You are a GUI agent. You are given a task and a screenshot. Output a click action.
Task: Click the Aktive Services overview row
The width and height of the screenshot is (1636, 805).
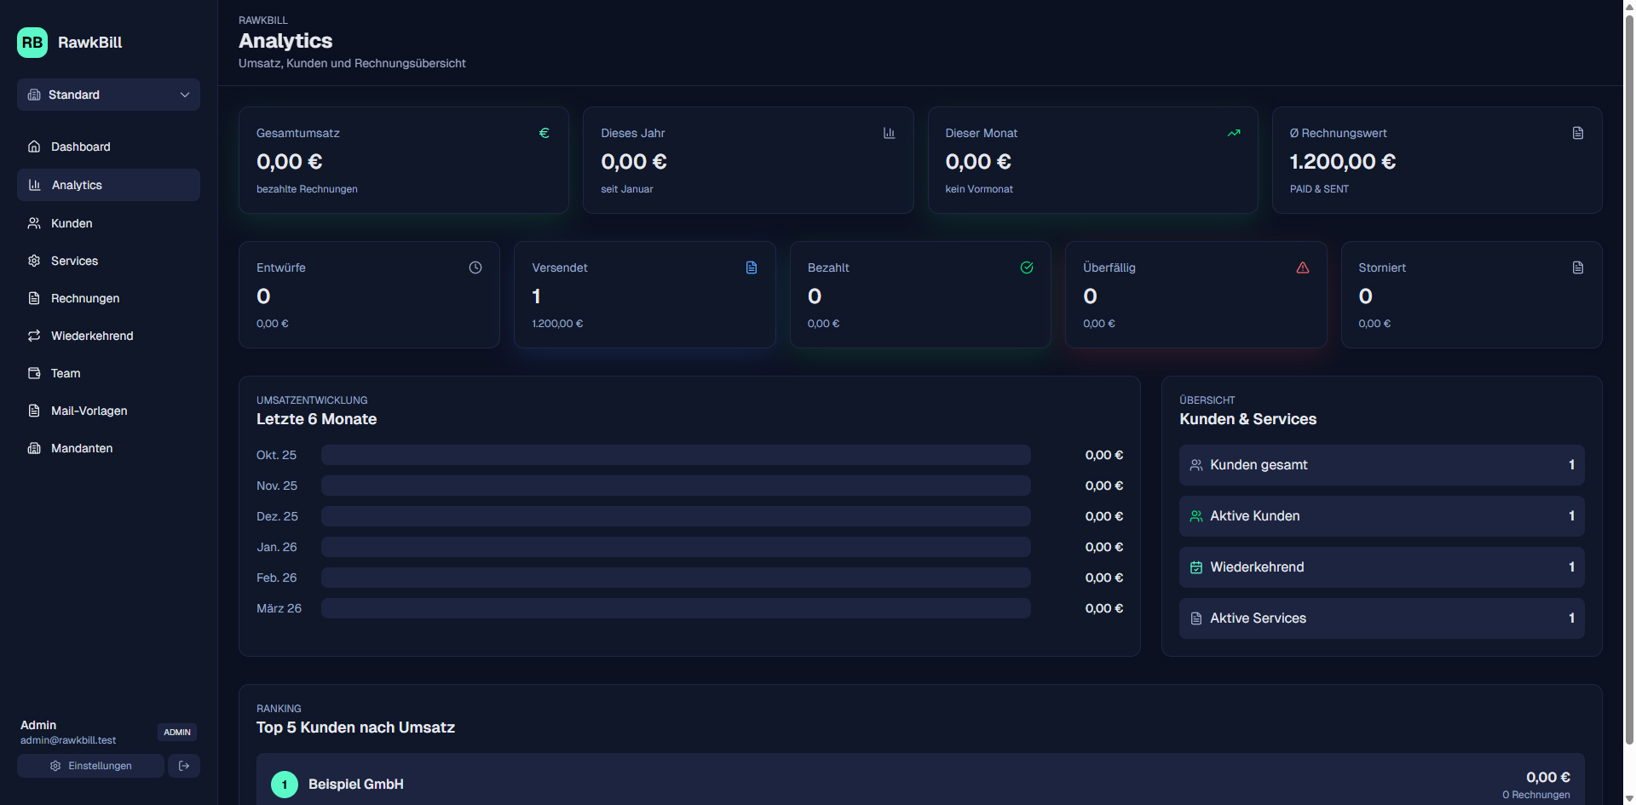(x=1381, y=618)
